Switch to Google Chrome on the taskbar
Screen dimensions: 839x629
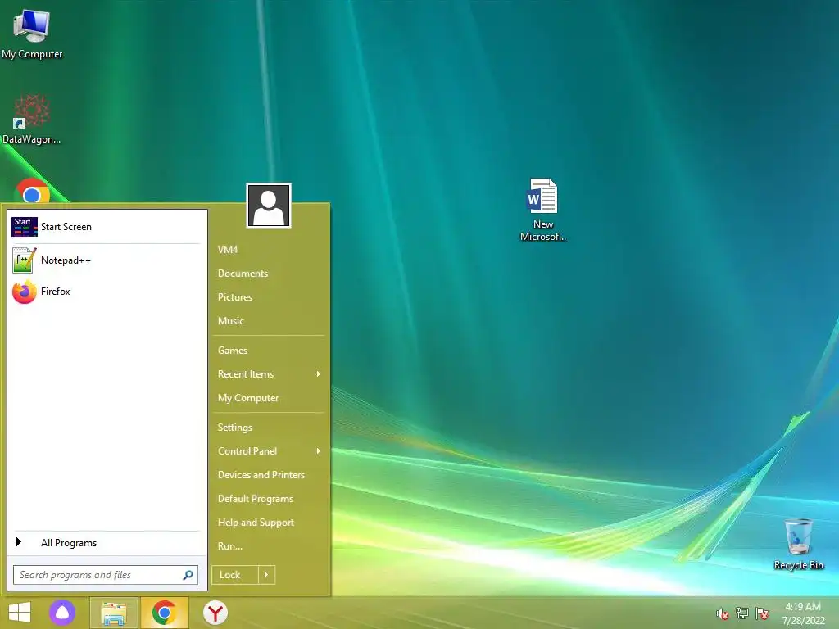point(164,613)
